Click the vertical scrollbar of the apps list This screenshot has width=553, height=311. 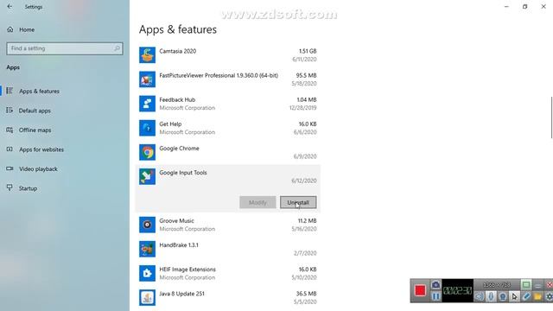[x=551, y=117]
